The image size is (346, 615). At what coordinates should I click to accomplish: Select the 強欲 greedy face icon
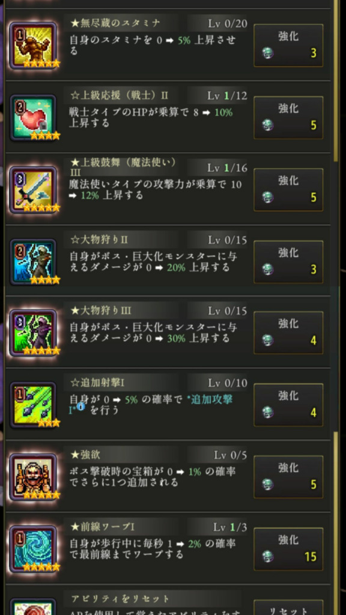[34, 477]
